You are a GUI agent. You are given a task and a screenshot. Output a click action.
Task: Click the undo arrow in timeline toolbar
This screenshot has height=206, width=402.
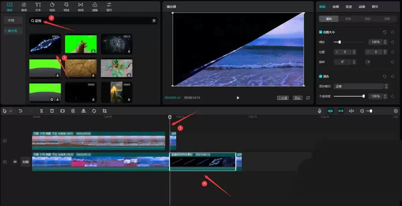(x=20, y=111)
